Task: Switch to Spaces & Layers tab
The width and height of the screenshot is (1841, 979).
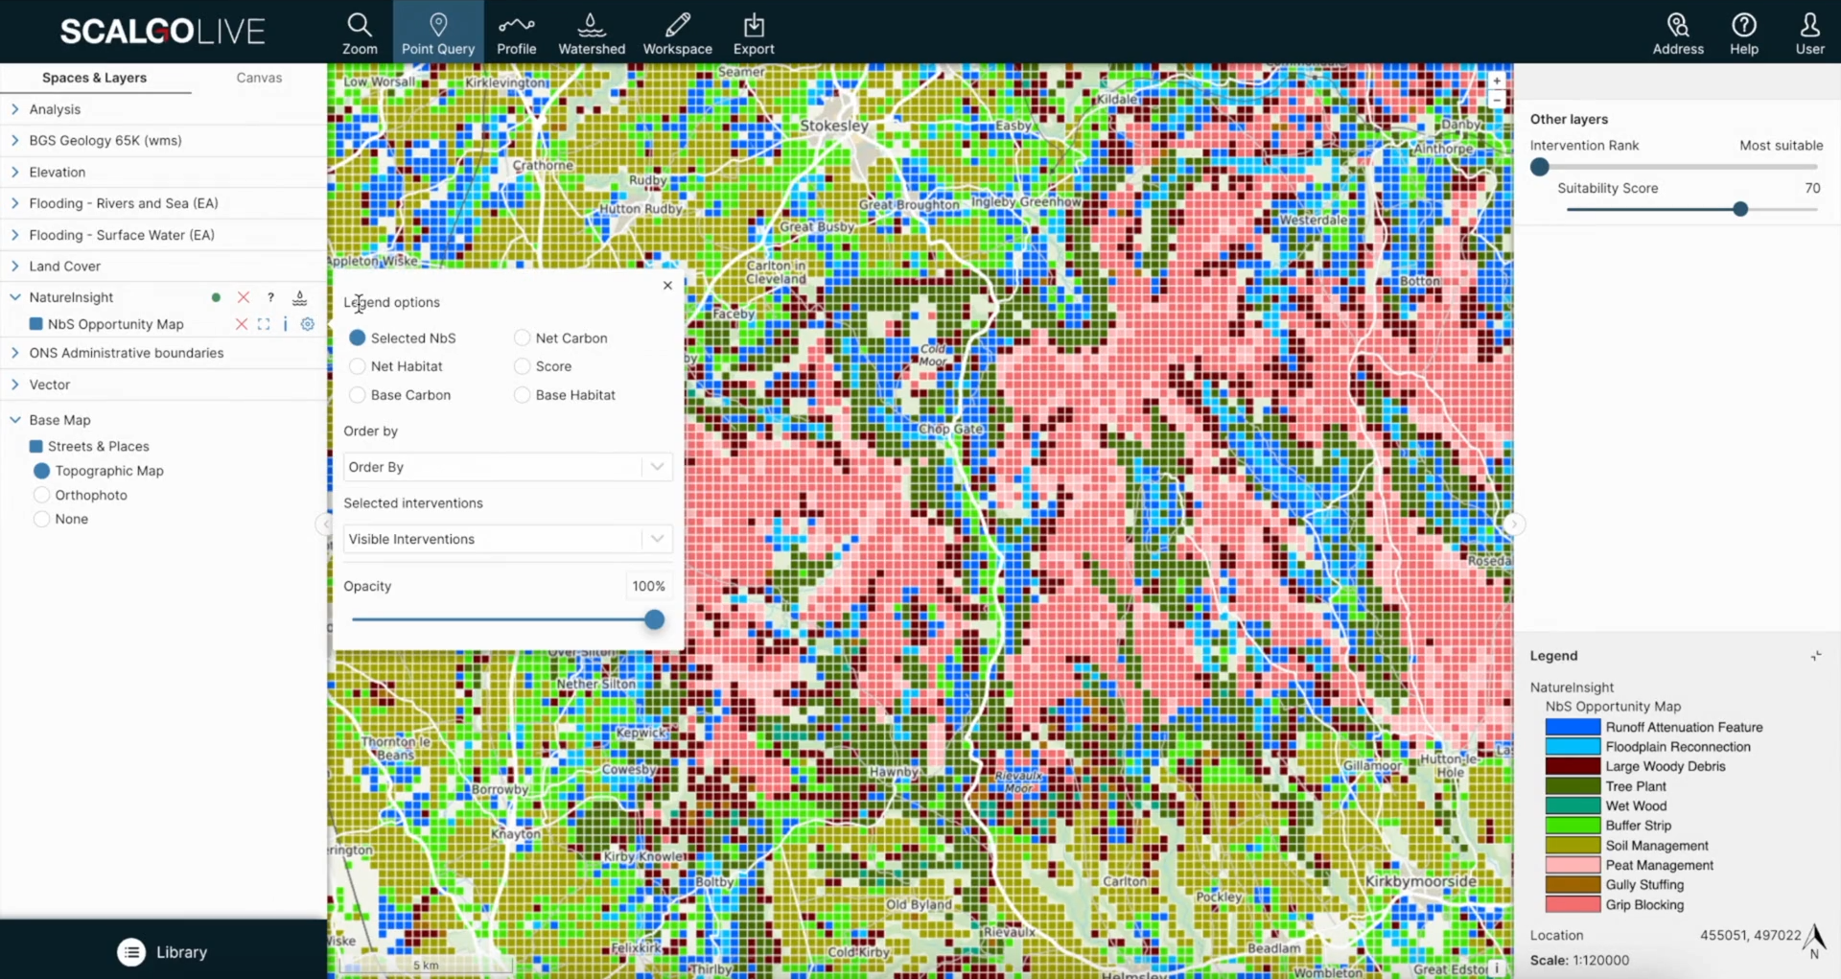Action: pyautogui.click(x=94, y=78)
